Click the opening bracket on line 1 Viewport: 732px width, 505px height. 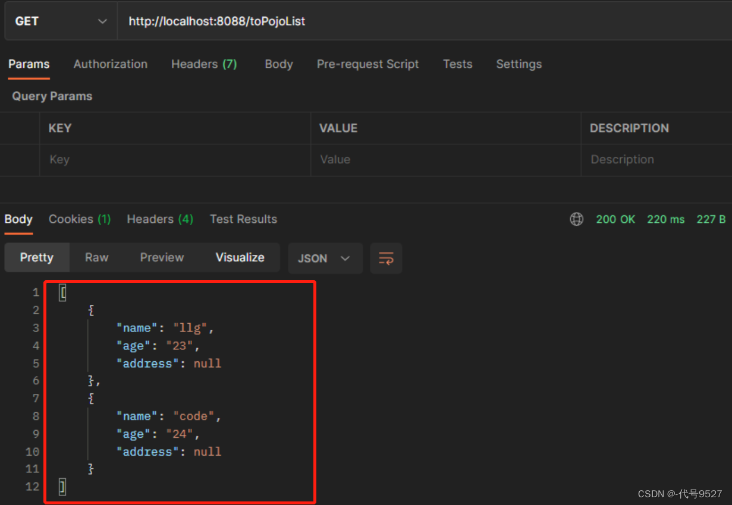[62, 292]
